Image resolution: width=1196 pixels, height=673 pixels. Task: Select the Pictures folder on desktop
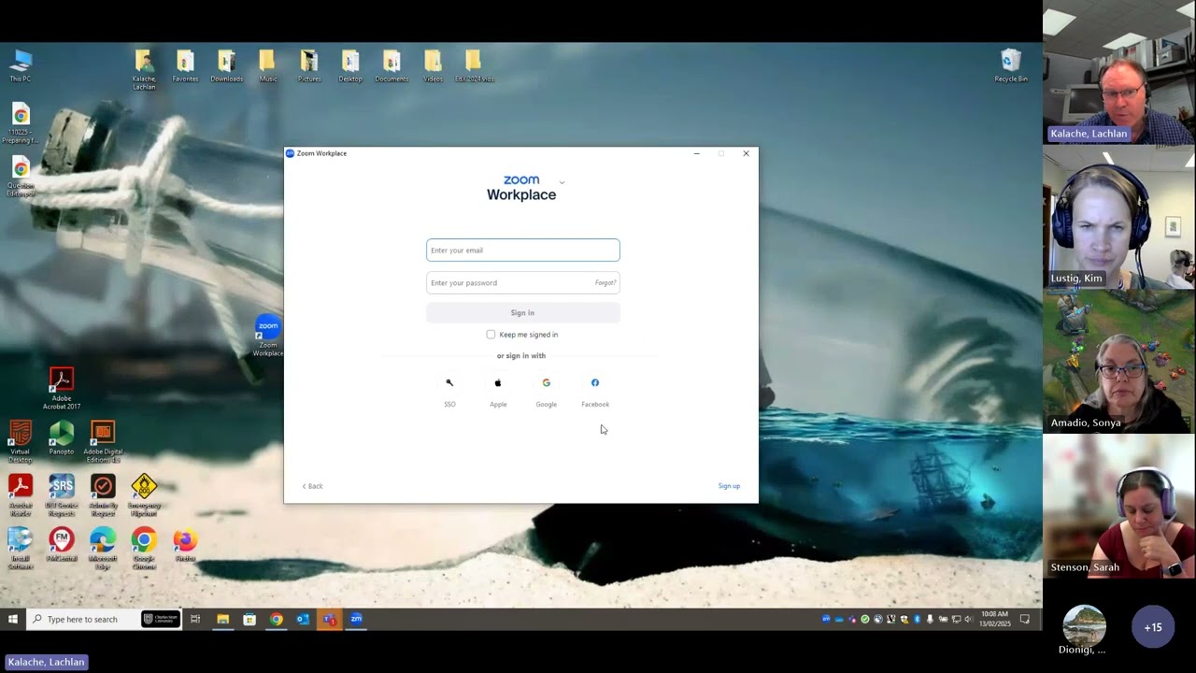tap(309, 66)
